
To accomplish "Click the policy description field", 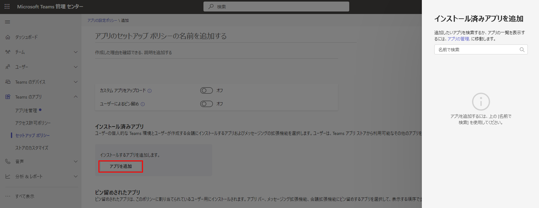I will click(217, 53).
